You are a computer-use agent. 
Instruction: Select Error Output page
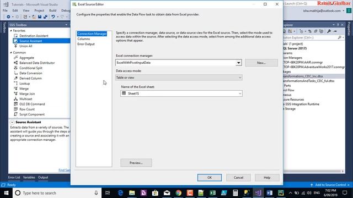point(86,44)
